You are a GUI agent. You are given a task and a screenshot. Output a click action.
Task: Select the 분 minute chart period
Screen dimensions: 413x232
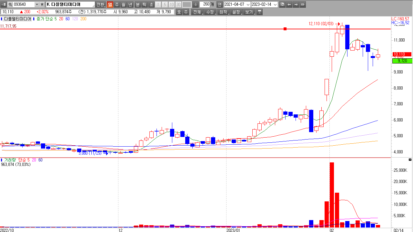pos(138,5)
